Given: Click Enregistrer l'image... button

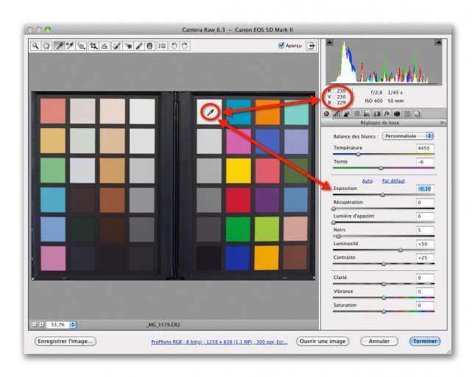Looking at the screenshot, I should click(66, 341).
